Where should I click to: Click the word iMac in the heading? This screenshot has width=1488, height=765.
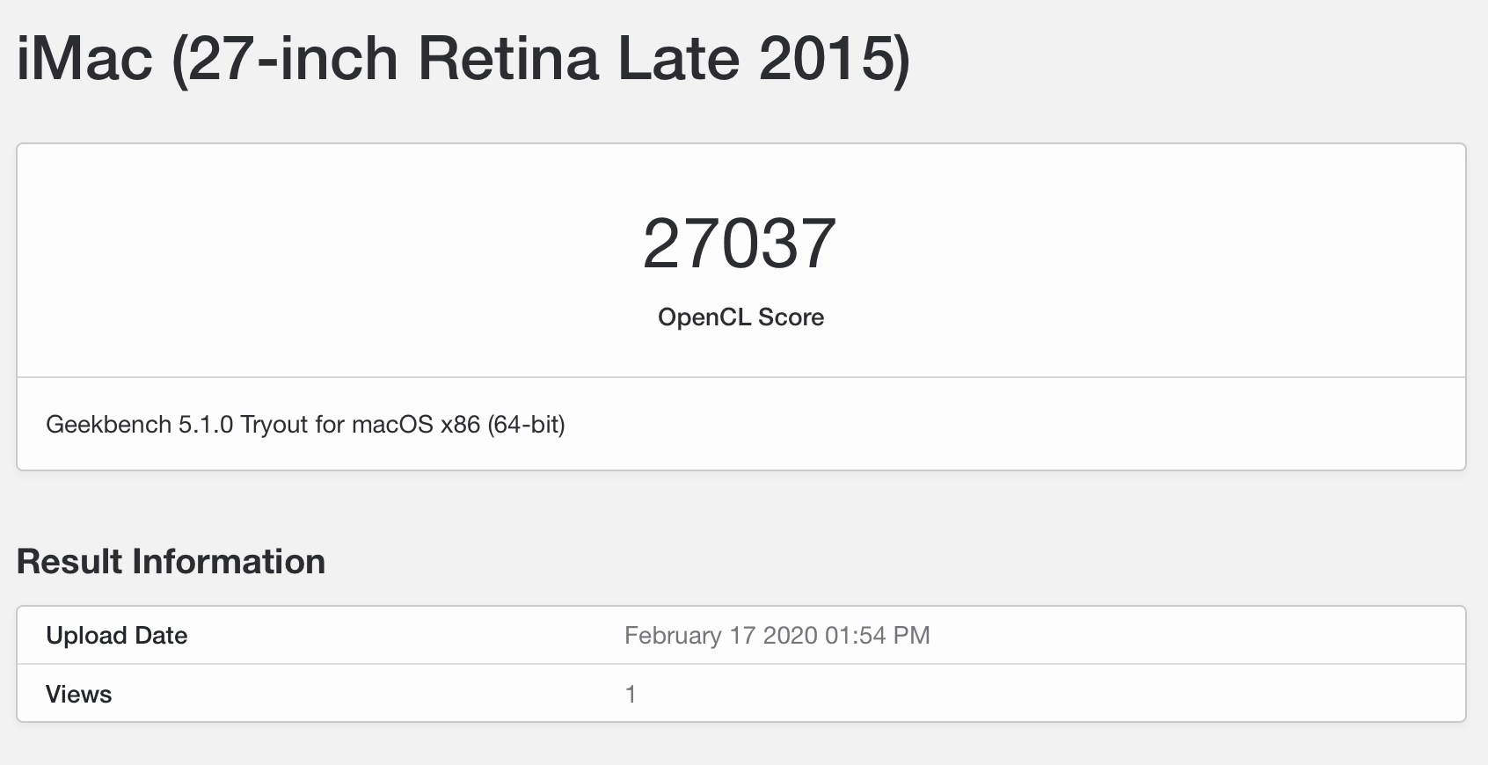[x=85, y=60]
